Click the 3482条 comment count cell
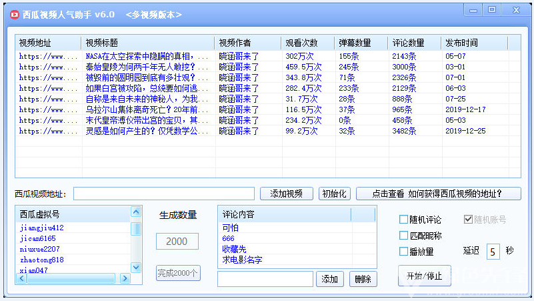The width and height of the screenshot is (534, 301). tap(404, 131)
